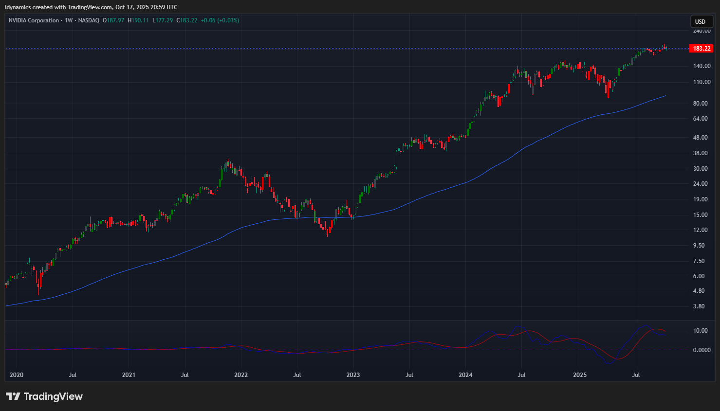Select the 2020 label on the time axis
720x411 pixels.
click(17, 375)
